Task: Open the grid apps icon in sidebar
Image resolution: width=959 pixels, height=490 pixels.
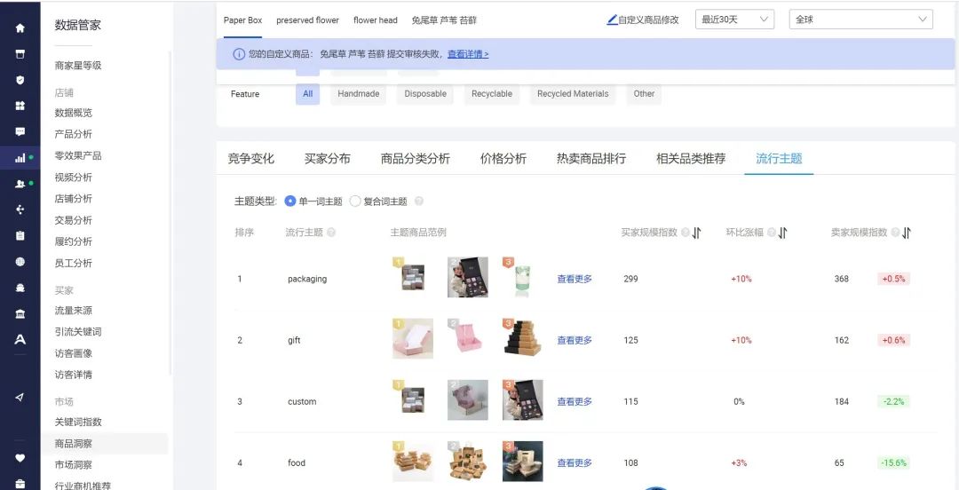Action: point(20,106)
